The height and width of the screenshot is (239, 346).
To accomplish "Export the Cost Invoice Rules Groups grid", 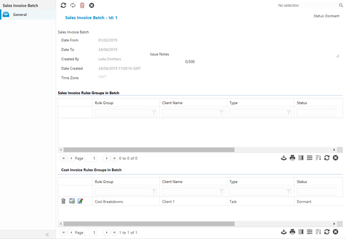I will [283, 232].
